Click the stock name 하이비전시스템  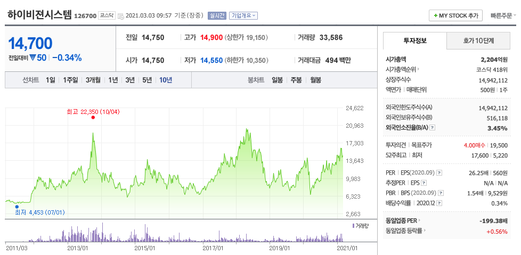click(x=39, y=15)
